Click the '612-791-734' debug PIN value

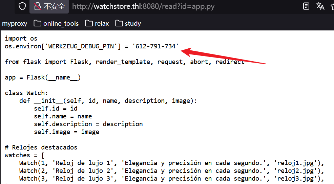[157, 46]
